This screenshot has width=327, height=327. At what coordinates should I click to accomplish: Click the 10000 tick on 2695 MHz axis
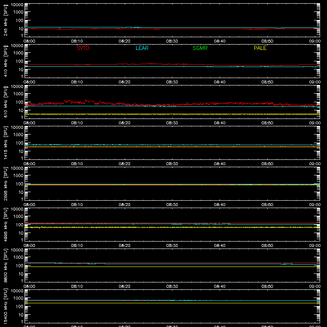[x=17, y=168]
